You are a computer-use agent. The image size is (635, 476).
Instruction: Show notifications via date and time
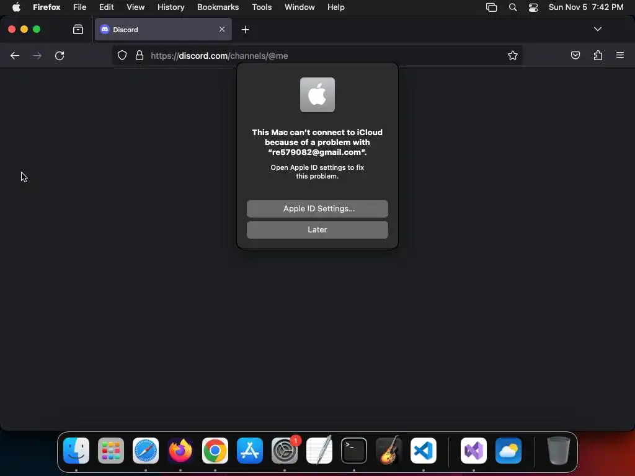585,7
